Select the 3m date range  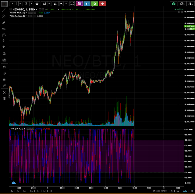point(25,191)
